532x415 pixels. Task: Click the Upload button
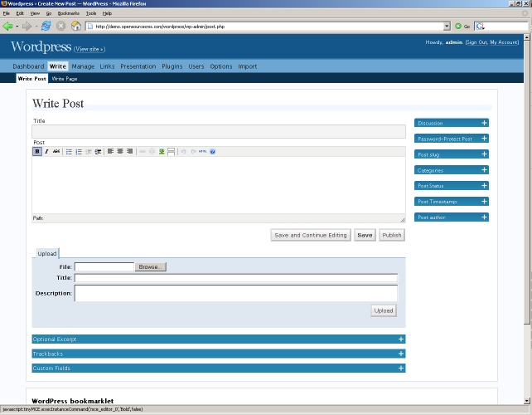[x=384, y=310]
